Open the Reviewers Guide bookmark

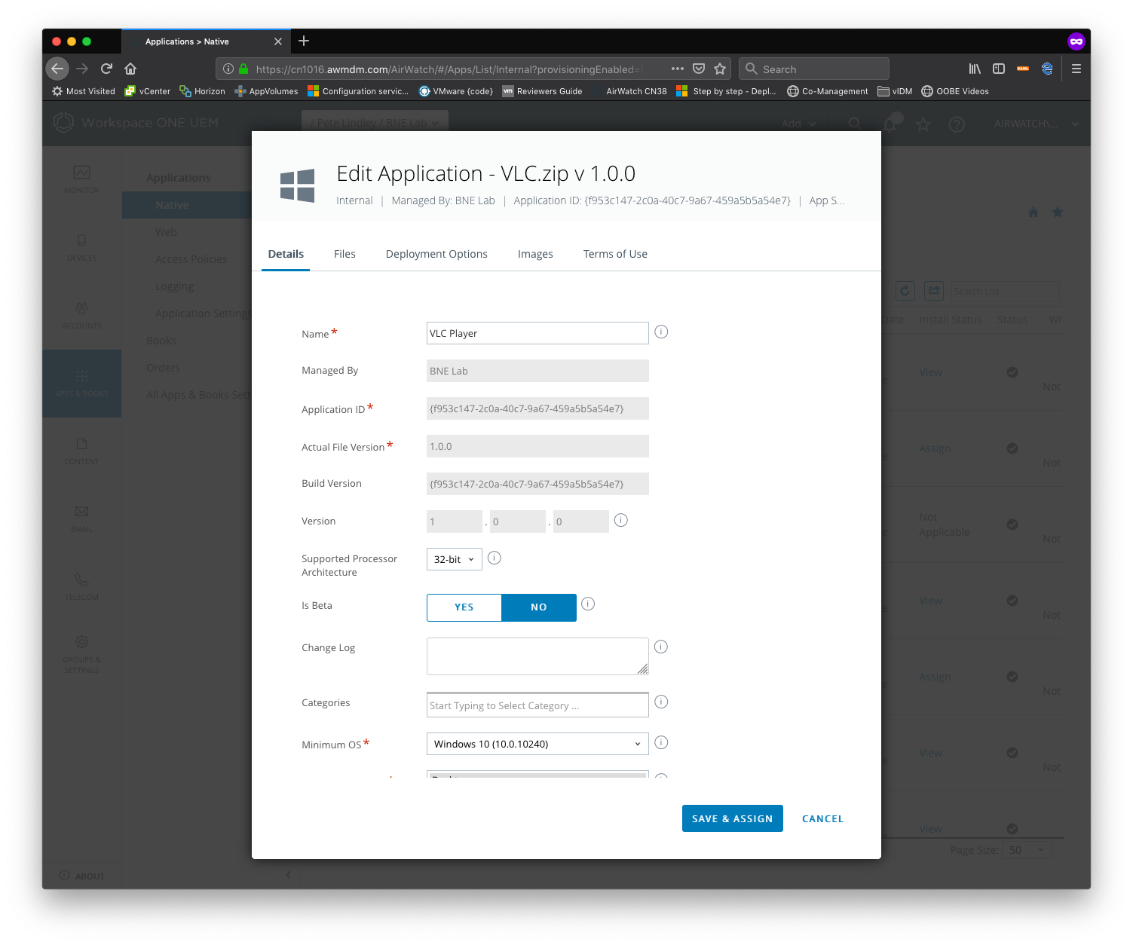click(543, 91)
